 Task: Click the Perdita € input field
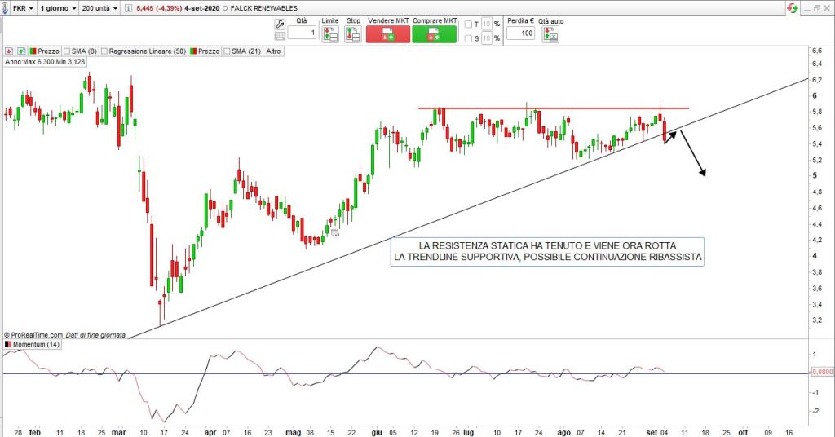tap(520, 33)
